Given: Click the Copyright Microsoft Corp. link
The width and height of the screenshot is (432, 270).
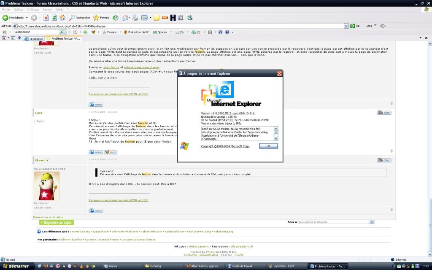Looking at the screenshot, I should tap(225, 146).
